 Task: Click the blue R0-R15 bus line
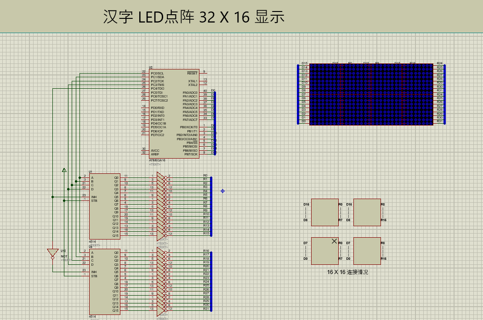pyautogui.click(x=211, y=206)
